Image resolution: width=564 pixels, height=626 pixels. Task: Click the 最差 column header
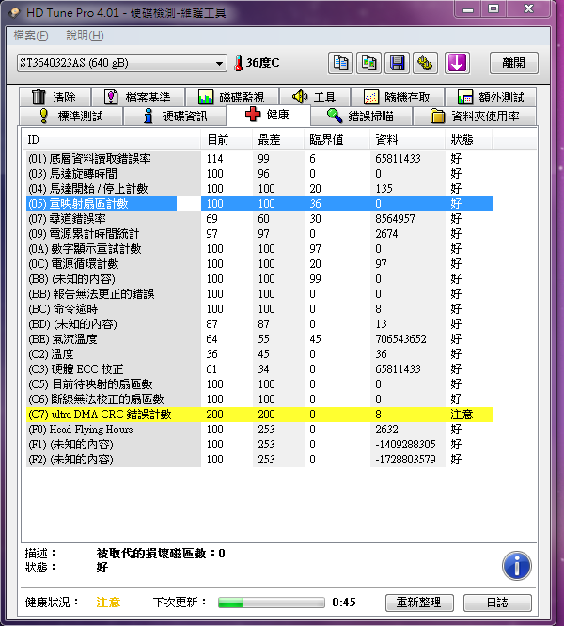pyautogui.click(x=278, y=140)
